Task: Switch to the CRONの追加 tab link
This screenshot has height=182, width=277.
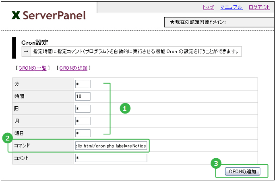Action: 73,68
